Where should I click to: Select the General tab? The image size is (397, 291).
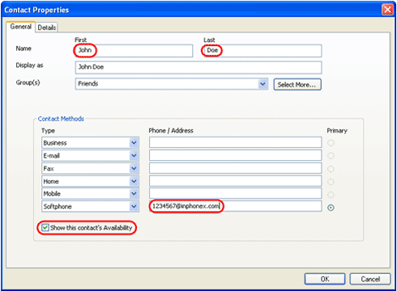[21, 27]
